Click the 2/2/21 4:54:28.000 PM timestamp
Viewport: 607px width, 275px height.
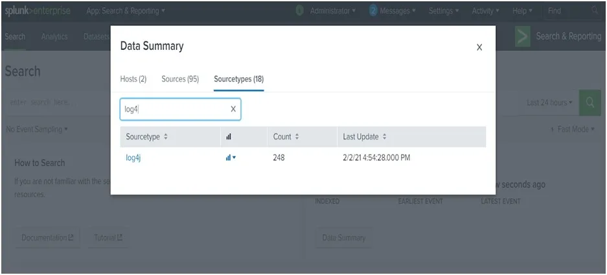pos(376,158)
